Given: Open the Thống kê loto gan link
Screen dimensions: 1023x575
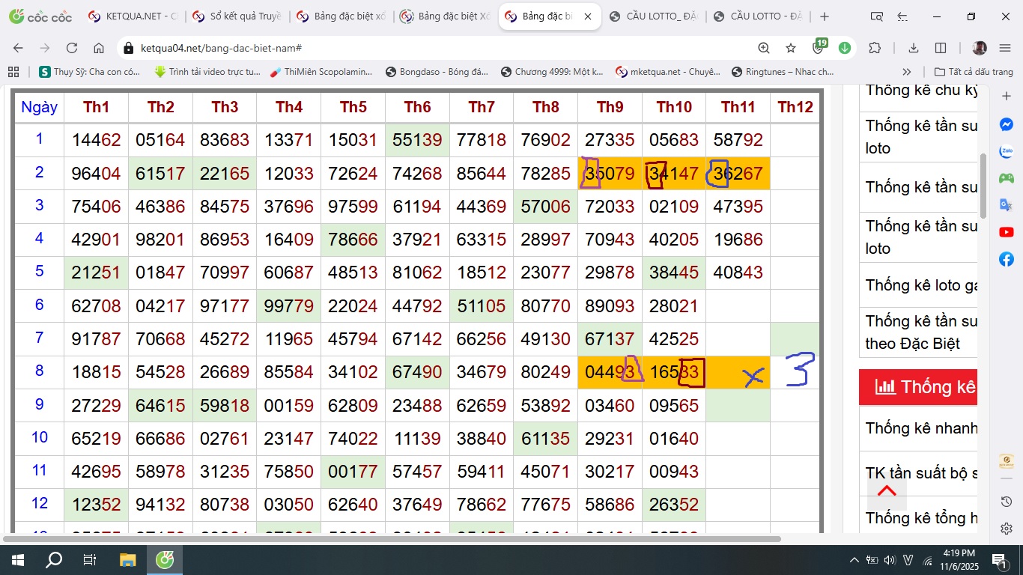Looking at the screenshot, I should (921, 285).
